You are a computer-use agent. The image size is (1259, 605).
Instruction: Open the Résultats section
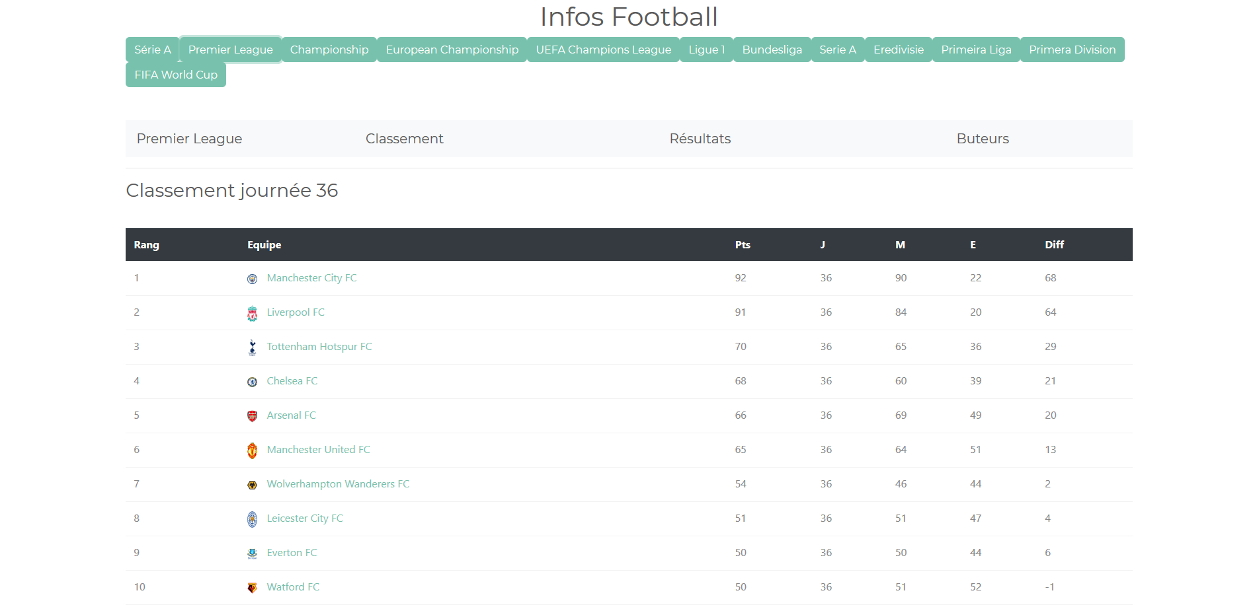coord(700,139)
